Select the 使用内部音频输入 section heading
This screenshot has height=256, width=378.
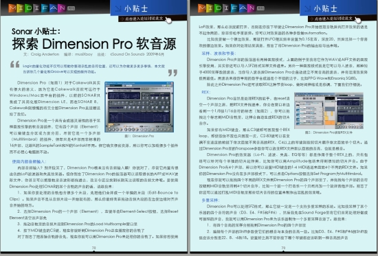(29, 161)
